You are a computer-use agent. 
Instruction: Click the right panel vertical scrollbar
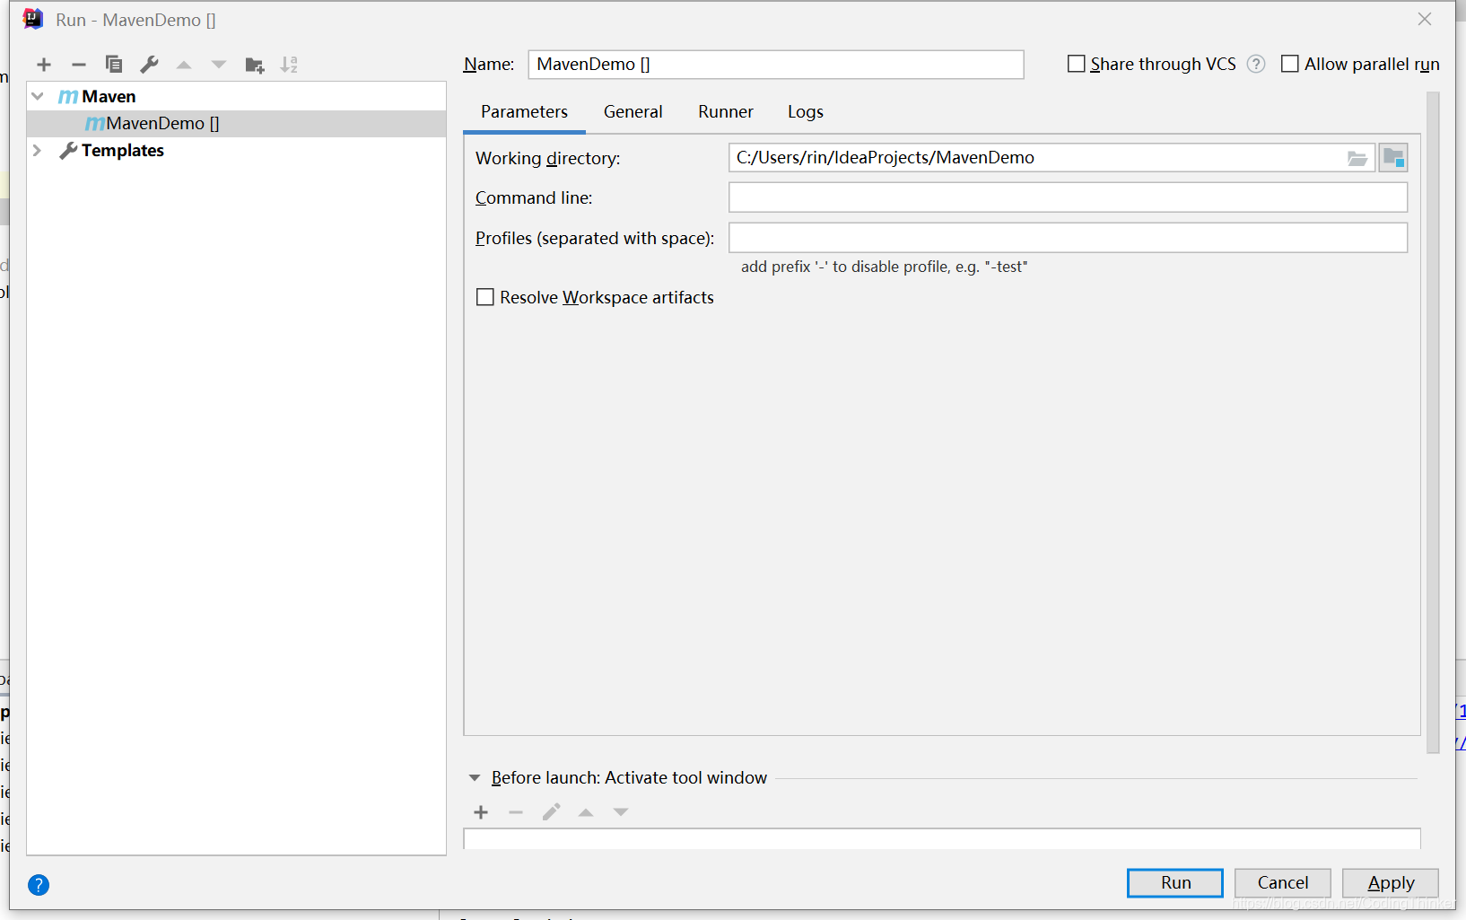click(1433, 422)
